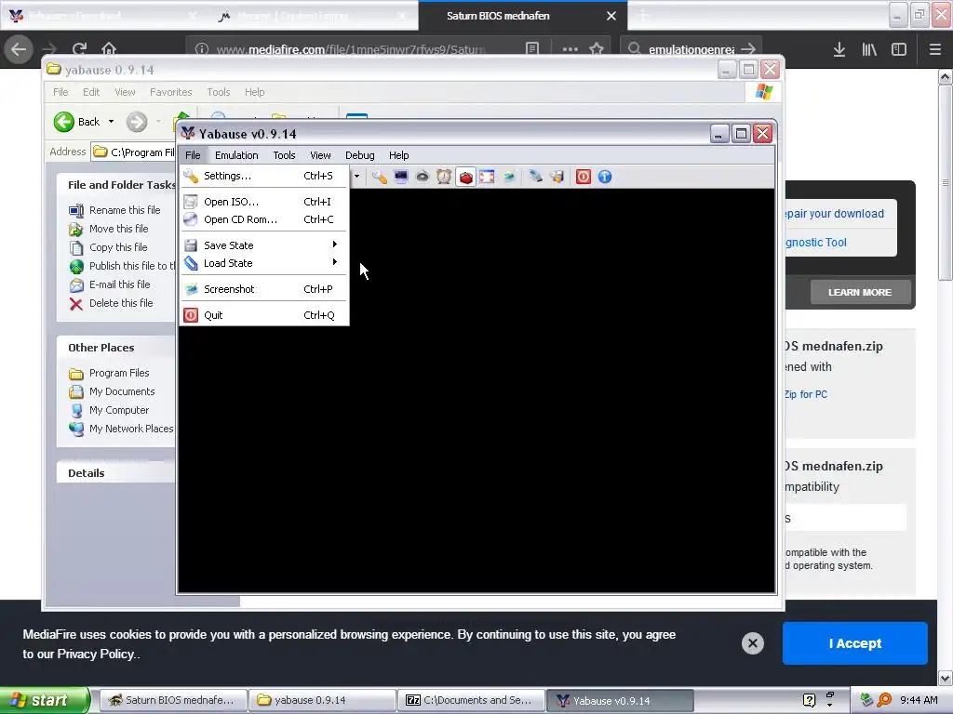Open the Firefox library icon

pos(869,49)
